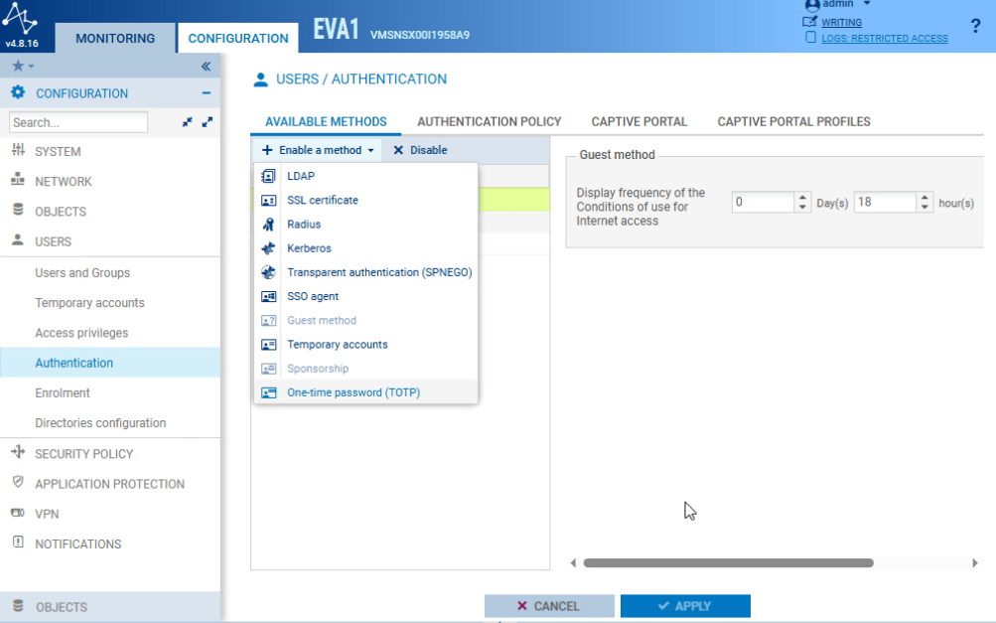
Task: Open the Captive Portal tab
Action: pyautogui.click(x=640, y=122)
